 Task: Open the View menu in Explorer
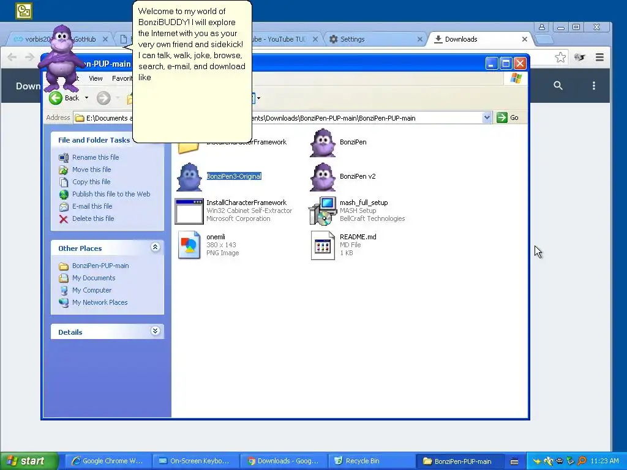click(x=96, y=78)
